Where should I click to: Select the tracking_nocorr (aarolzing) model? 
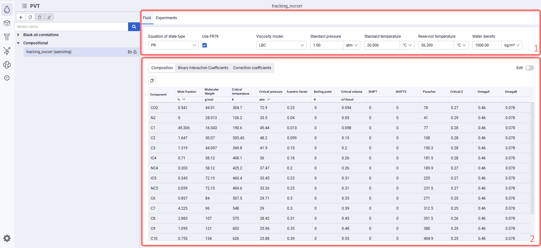82,52
